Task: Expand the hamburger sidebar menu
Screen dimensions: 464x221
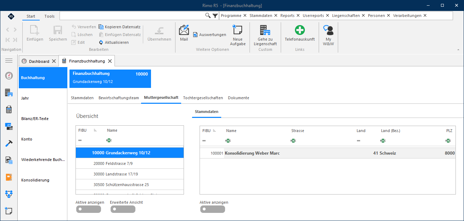Action: (x=9, y=61)
